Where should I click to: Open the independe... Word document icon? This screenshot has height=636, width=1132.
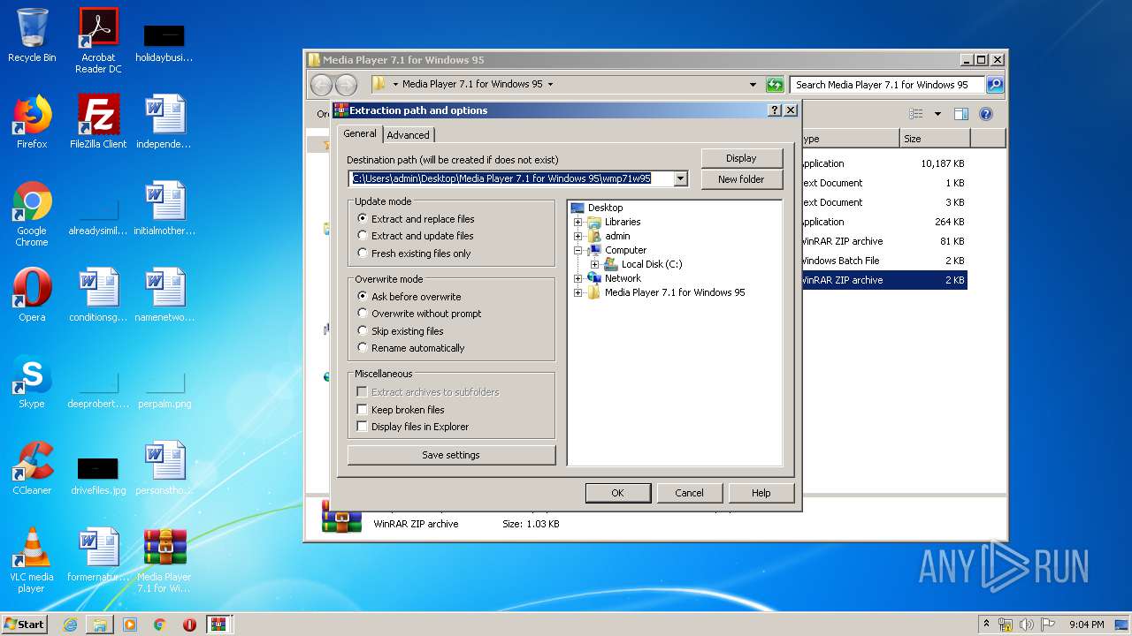pyautogui.click(x=164, y=122)
